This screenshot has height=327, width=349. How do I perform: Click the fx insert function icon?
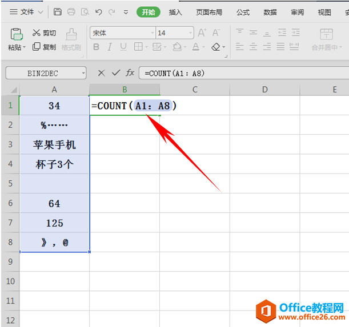point(130,72)
